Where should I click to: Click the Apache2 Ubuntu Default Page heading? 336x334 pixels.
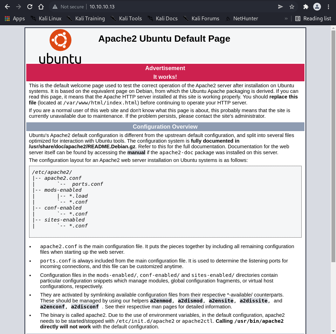[164, 39]
